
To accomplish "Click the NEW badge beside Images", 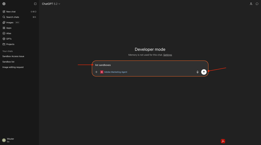I will coord(17,23).
